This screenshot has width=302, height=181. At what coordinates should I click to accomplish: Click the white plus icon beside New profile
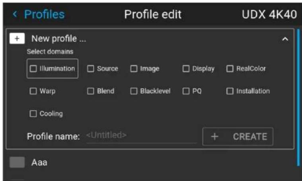point(17,39)
